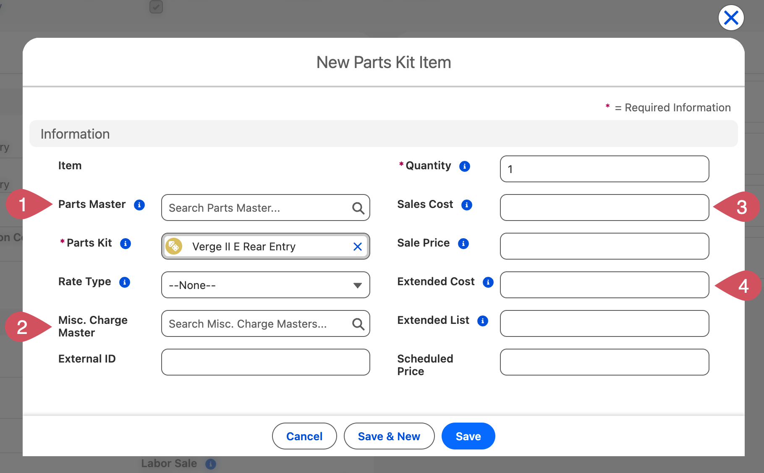
Task: Close the New Parts Kit Item dialog
Action: point(731,18)
